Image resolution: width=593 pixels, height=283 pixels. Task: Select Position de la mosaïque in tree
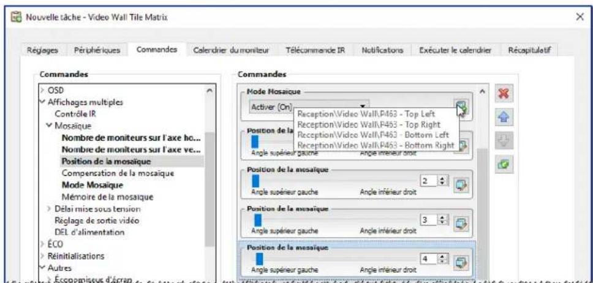point(106,162)
